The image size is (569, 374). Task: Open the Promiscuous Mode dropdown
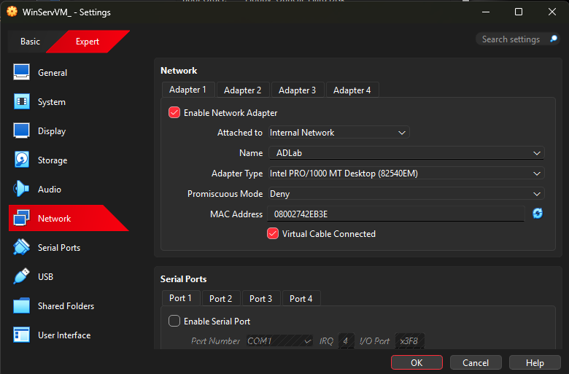(x=406, y=194)
